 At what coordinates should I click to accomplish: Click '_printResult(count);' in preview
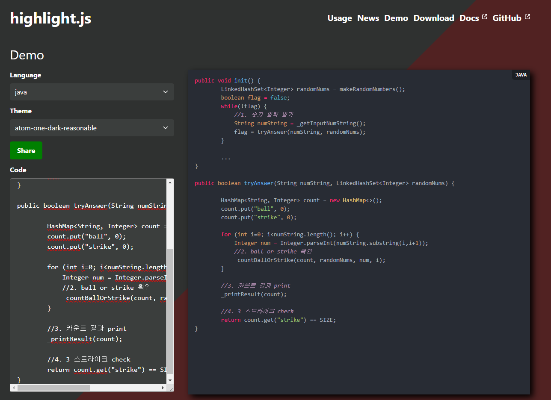point(254,294)
